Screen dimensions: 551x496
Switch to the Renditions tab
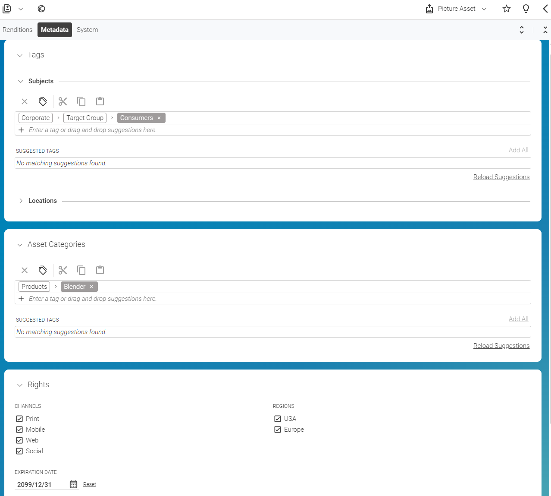[17, 29]
